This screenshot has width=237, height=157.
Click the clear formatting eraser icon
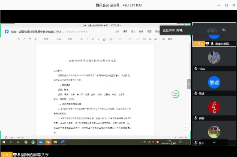point(36,39)
